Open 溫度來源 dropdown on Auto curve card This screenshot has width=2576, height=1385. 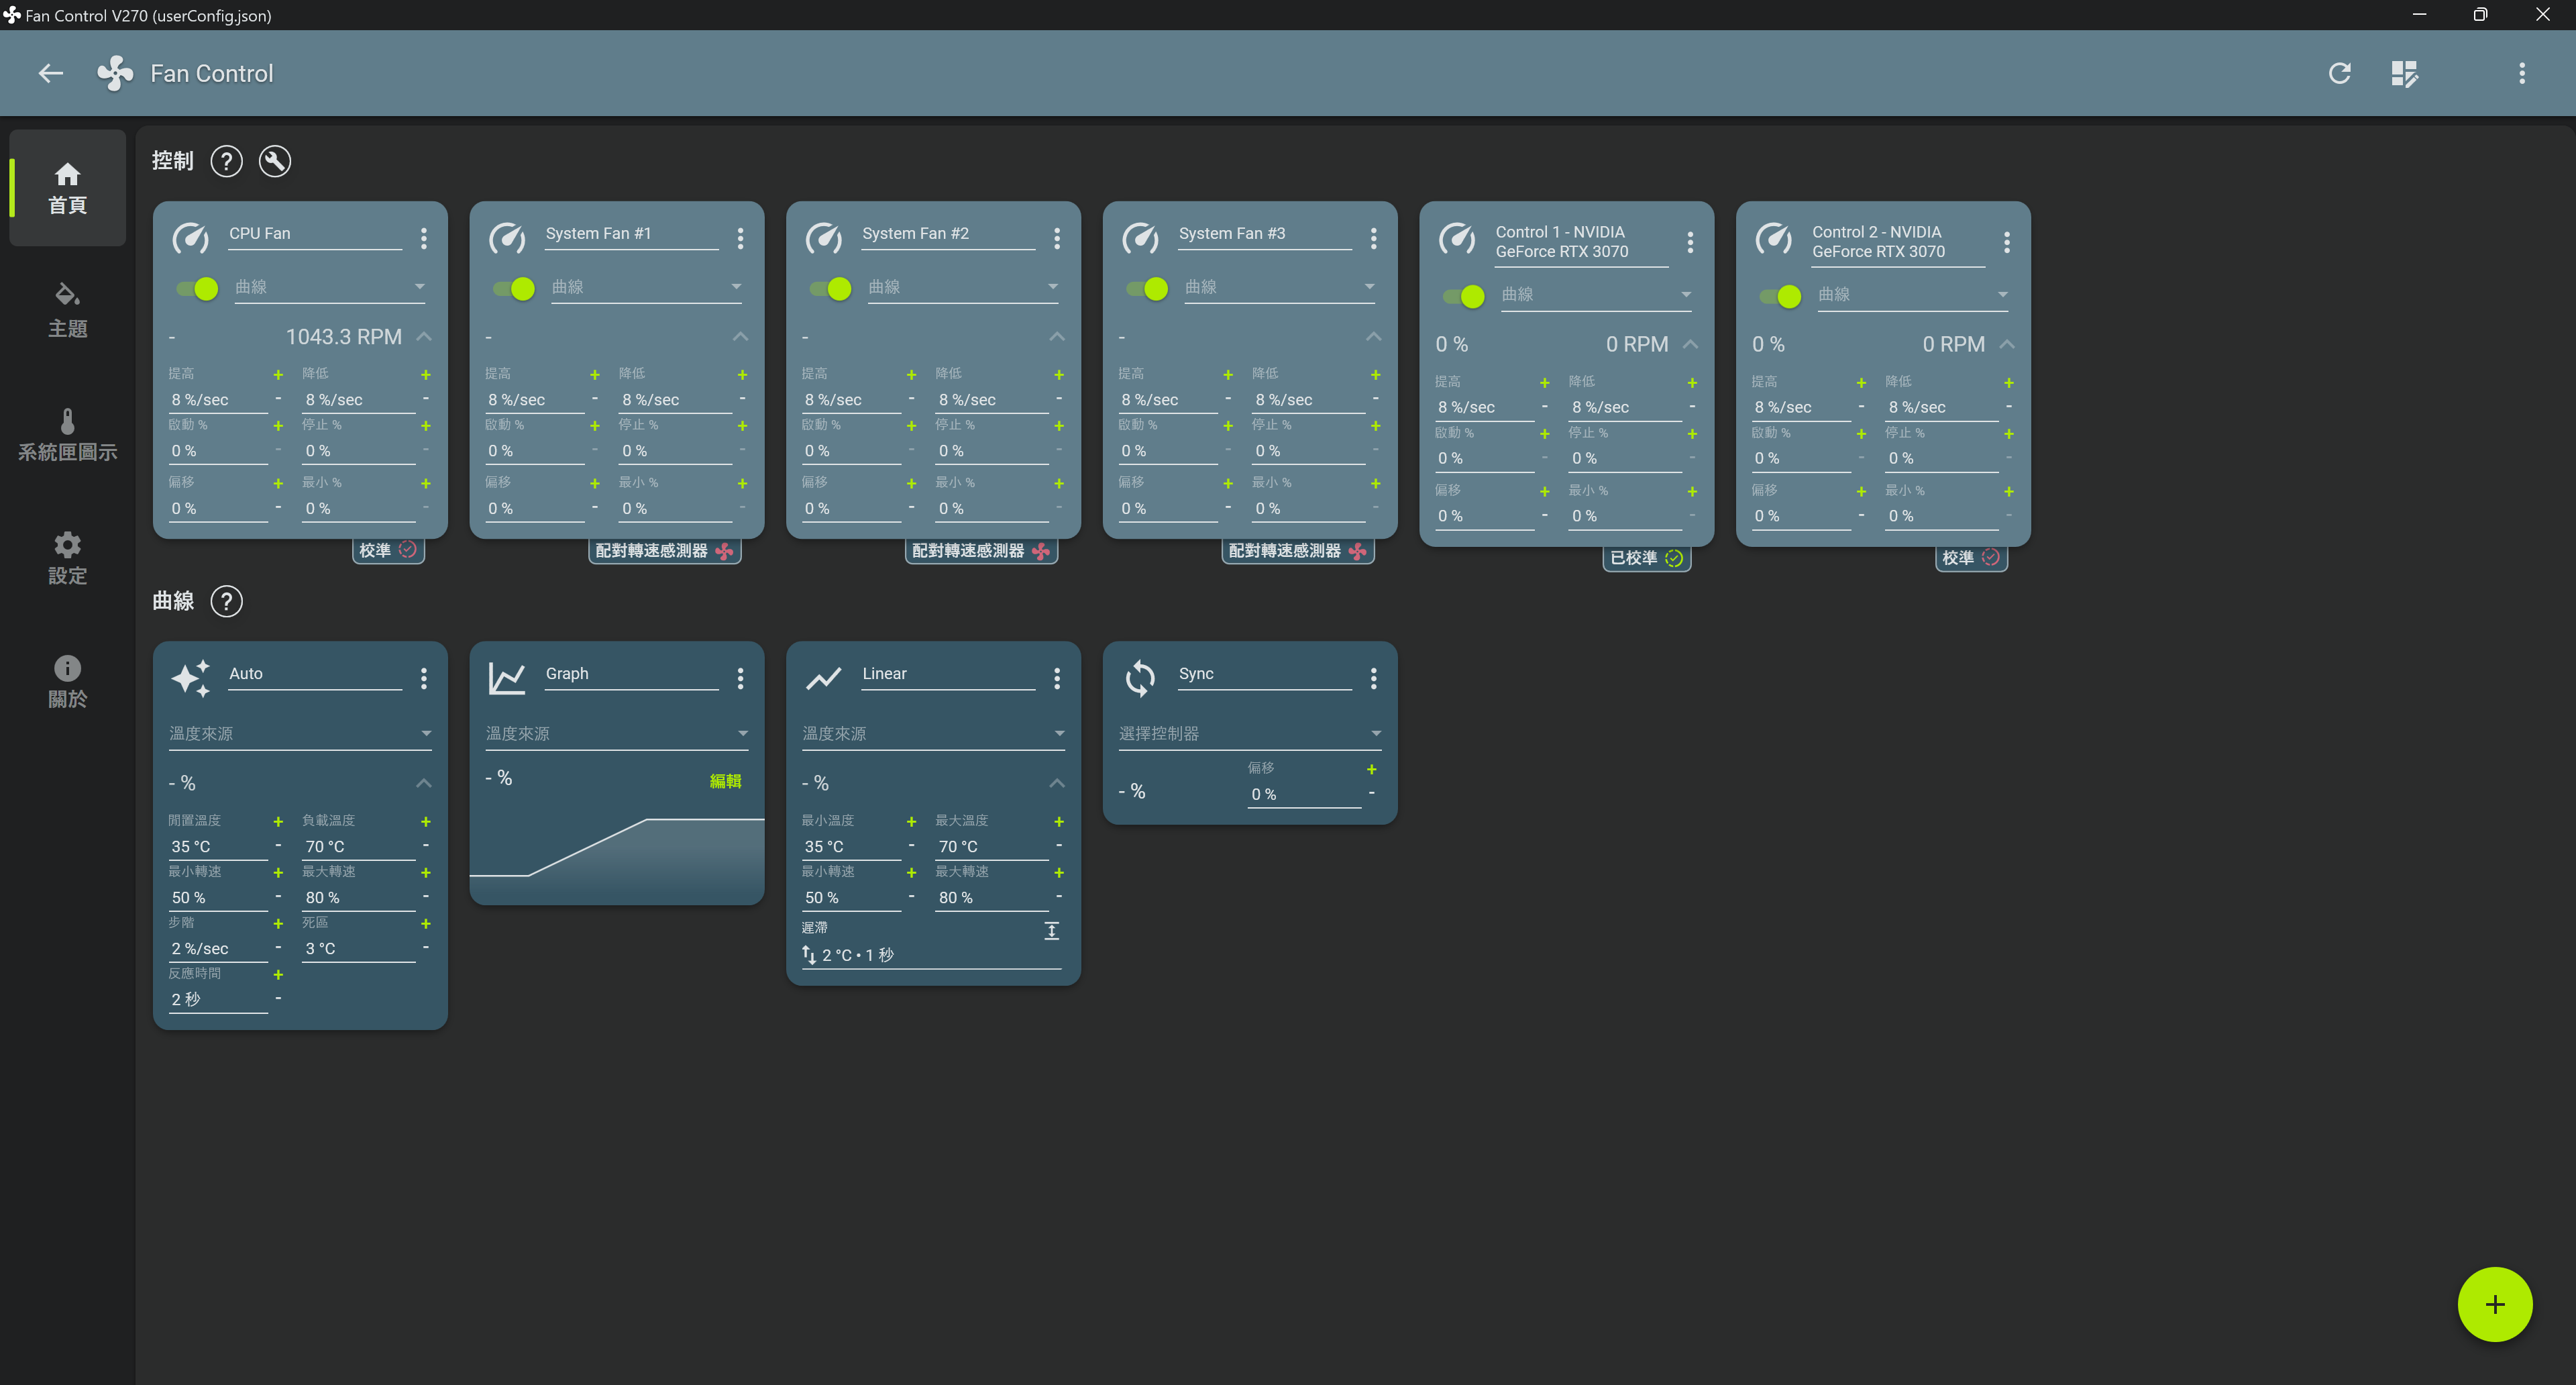pos(300,733)
